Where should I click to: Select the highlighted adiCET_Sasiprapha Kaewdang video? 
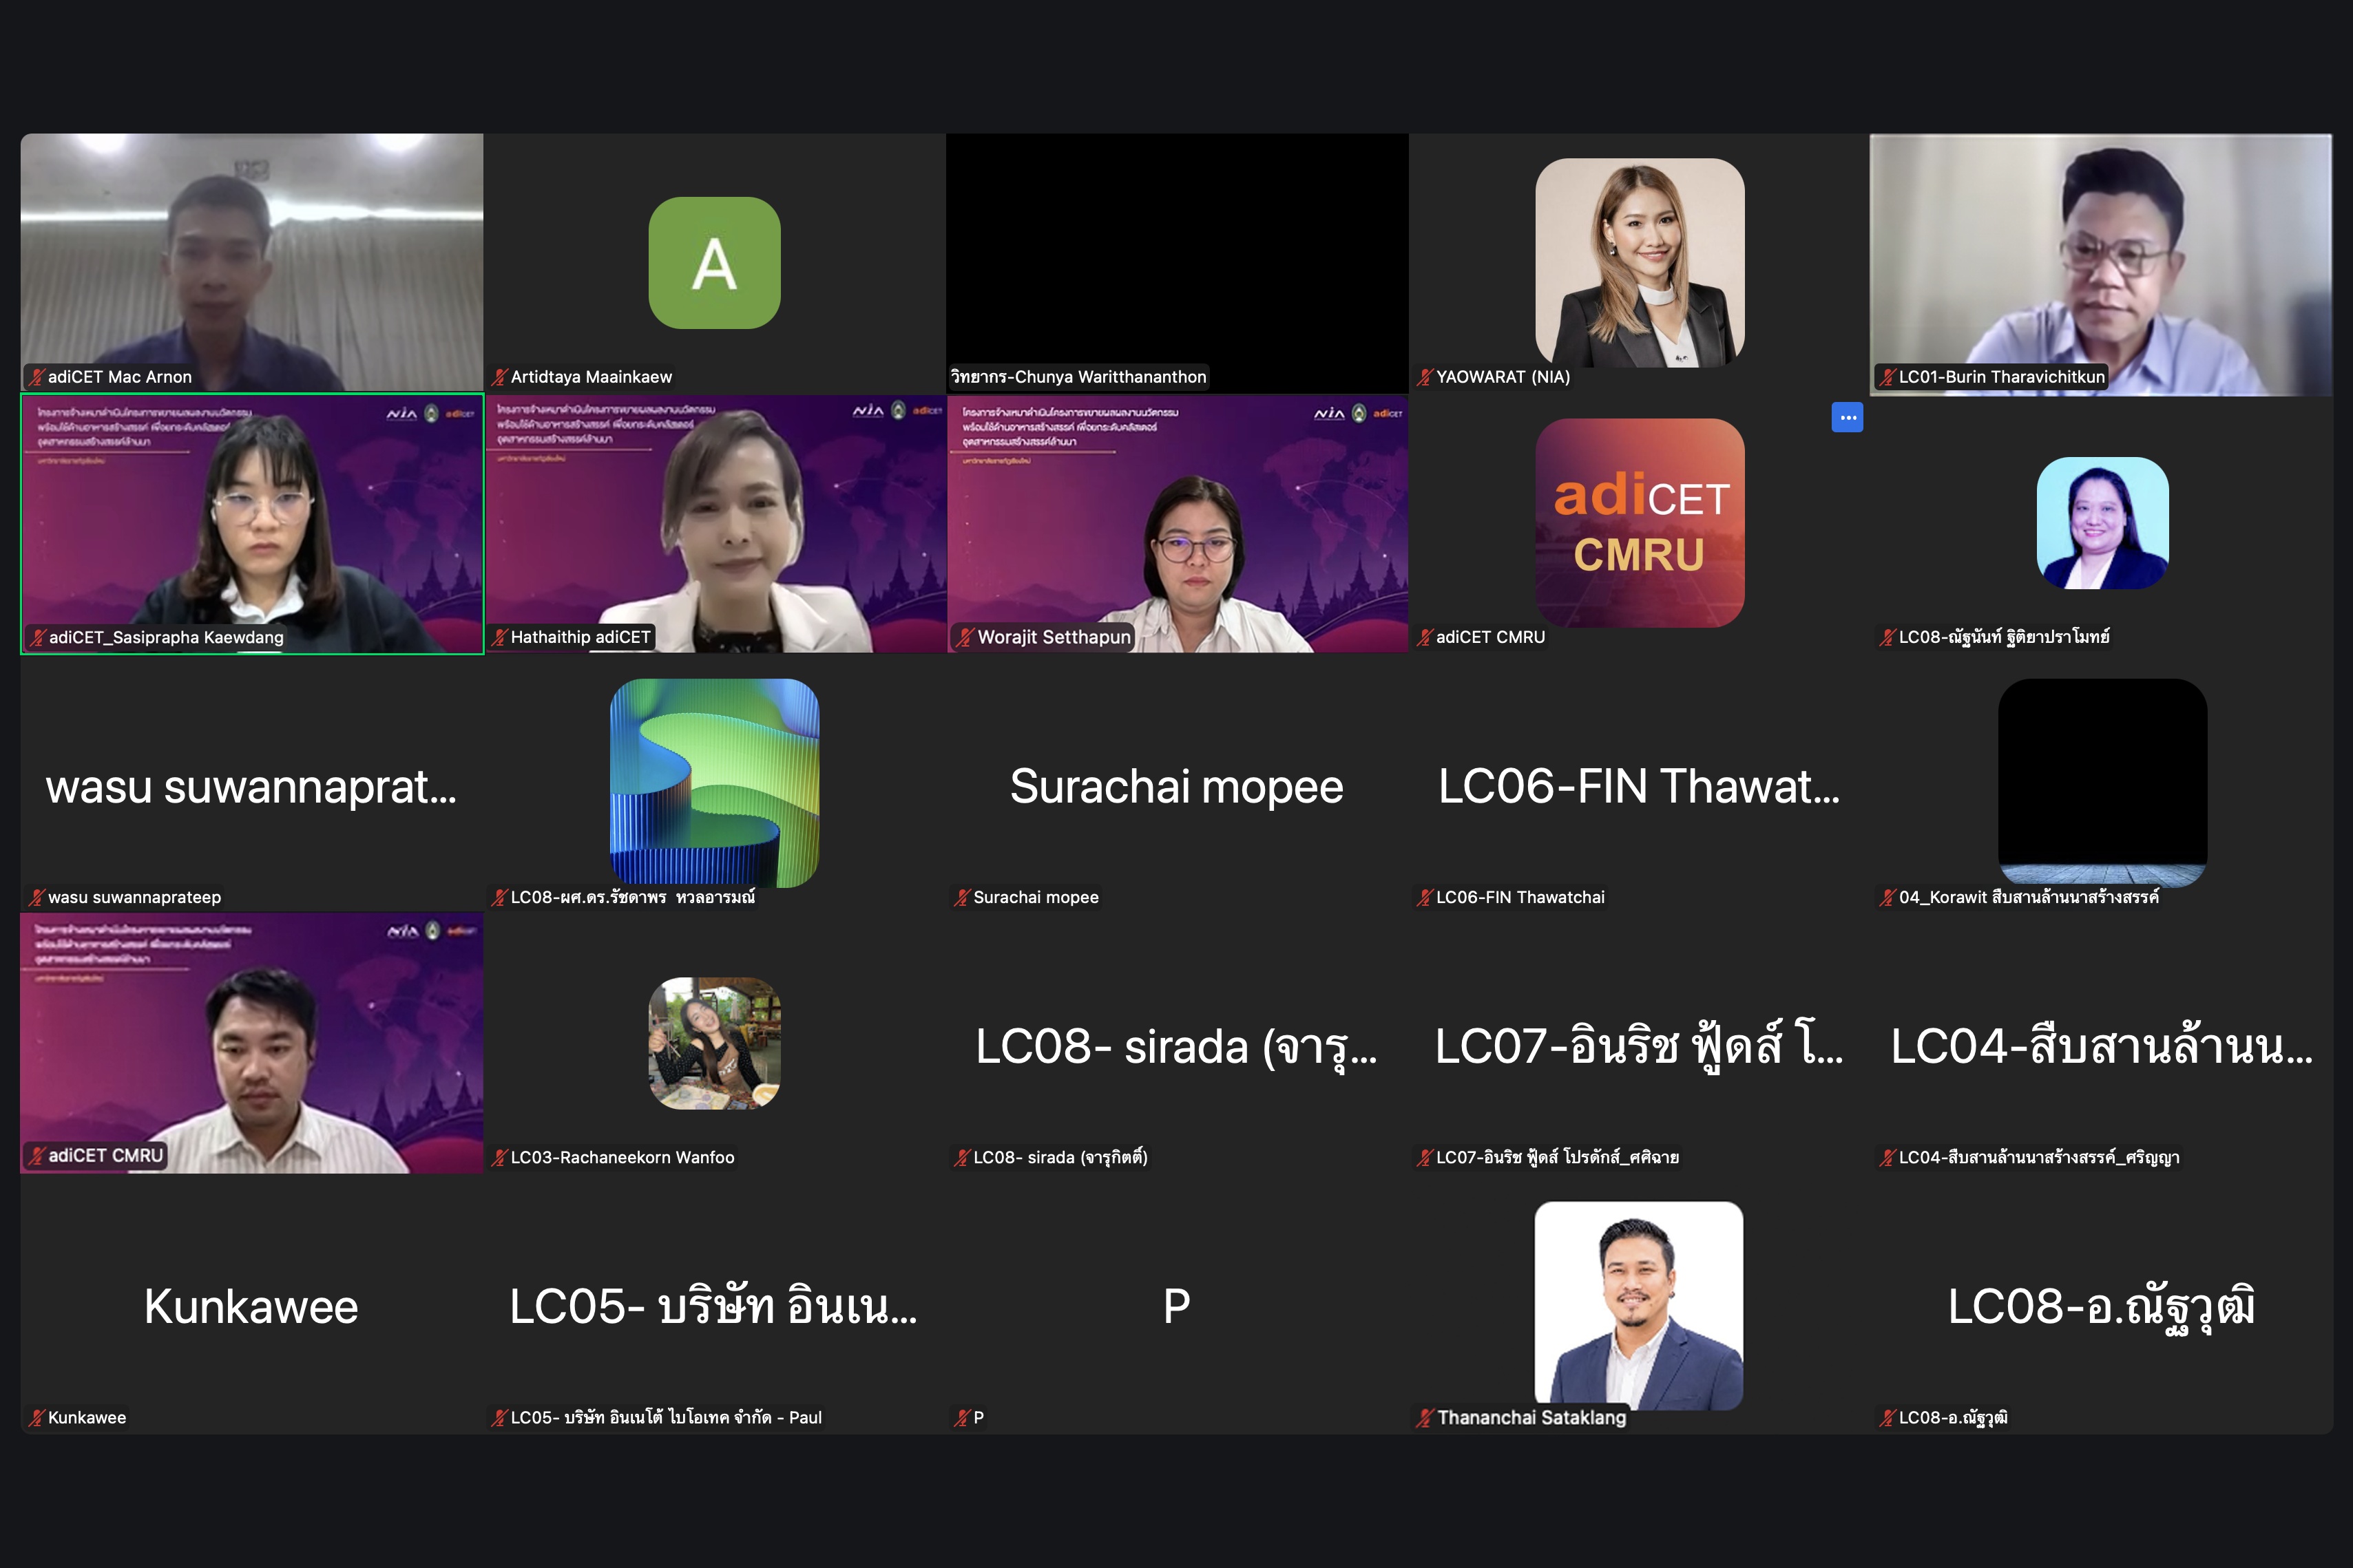tap(252, 524)
